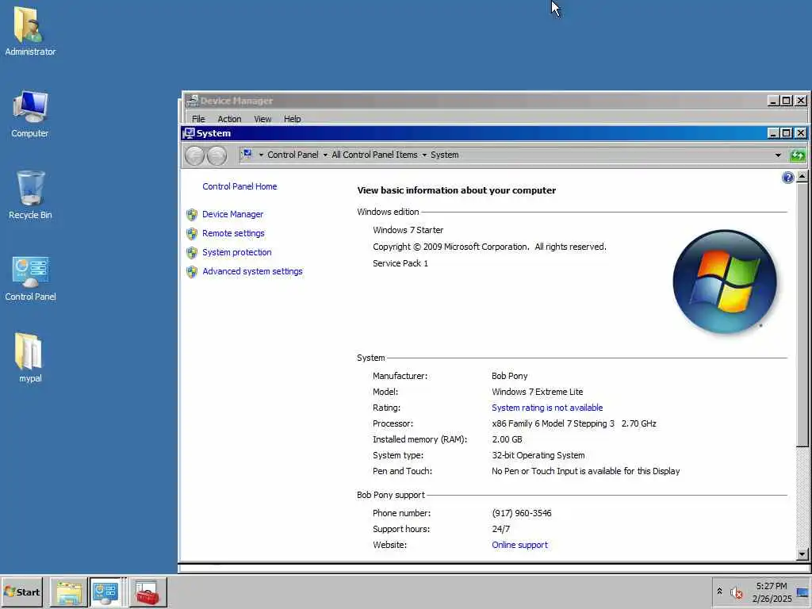Open the System protection link
This screenshot has height=609, width=812.
236,252
